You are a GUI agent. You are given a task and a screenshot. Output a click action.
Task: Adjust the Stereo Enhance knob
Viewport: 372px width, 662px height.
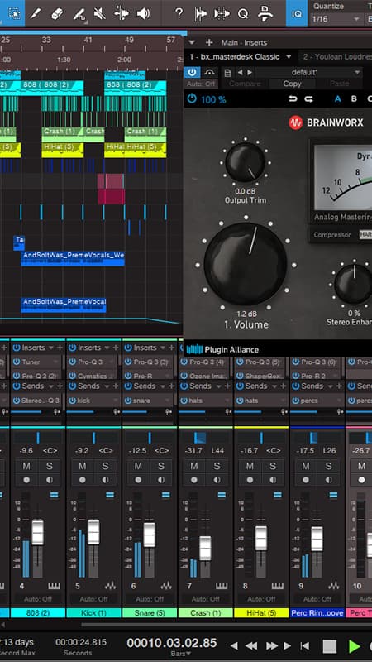(x=354, y=284)
